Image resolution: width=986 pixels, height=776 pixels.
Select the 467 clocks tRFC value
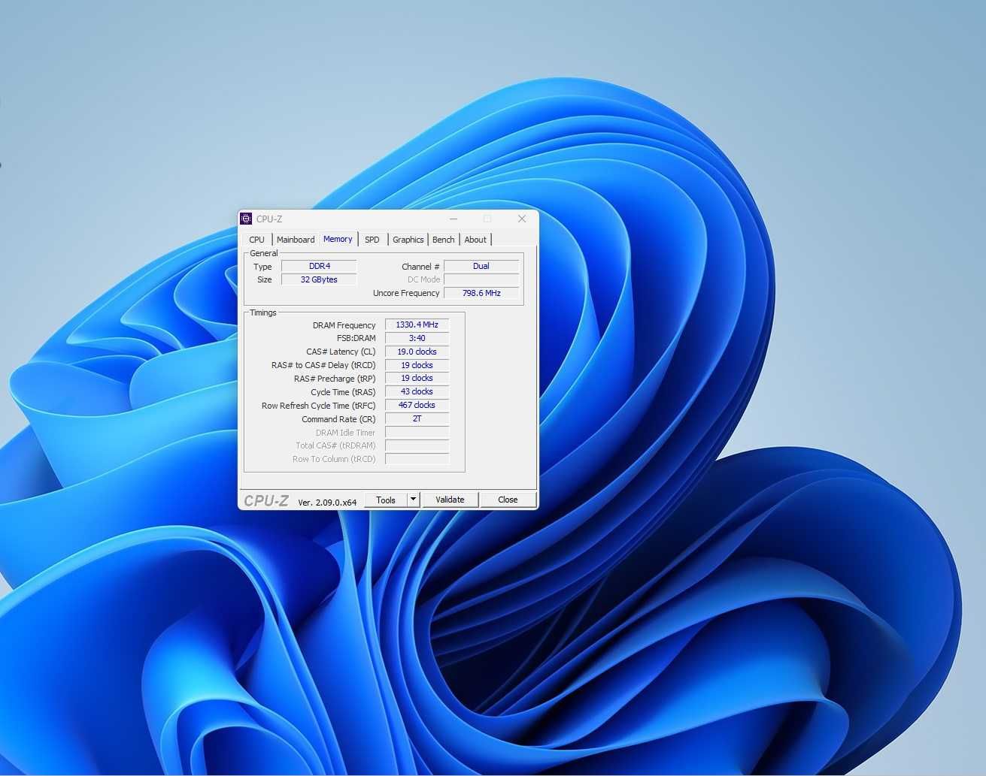(417, 405)
